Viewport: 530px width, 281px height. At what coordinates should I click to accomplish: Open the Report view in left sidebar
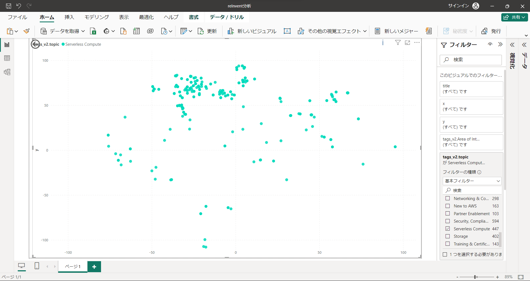(7, 45)
